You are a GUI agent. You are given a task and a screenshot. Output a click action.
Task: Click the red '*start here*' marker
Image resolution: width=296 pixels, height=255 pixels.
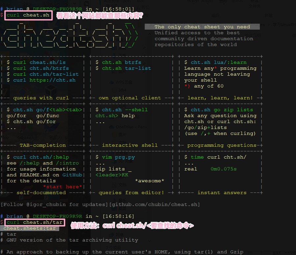[62, 187]
